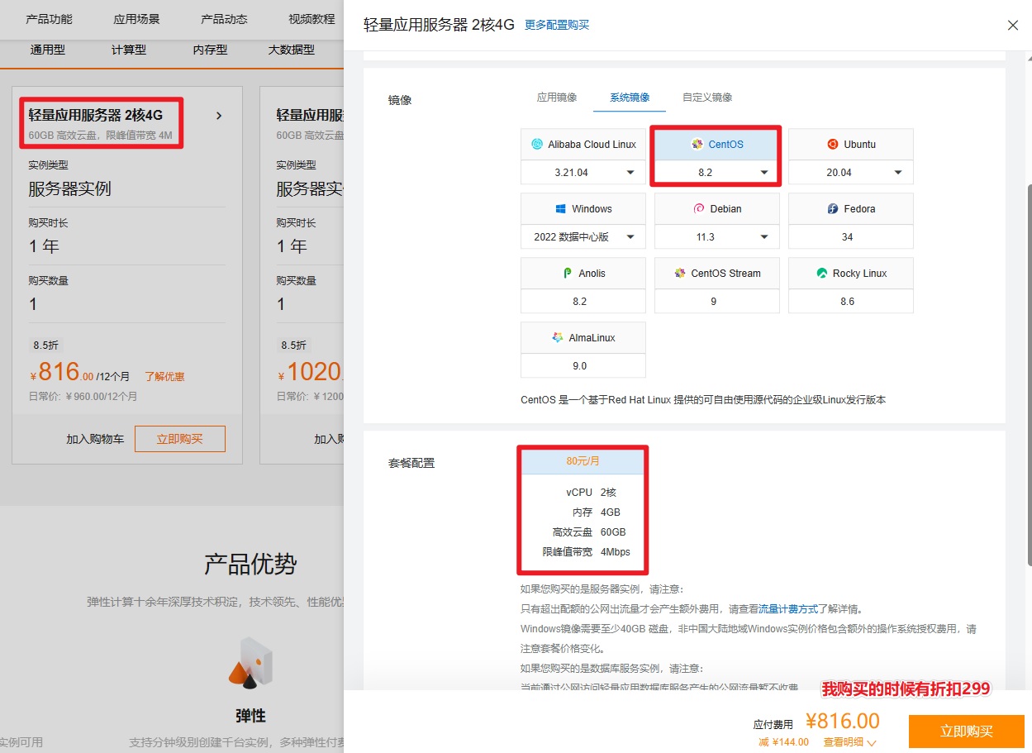1032x753 pixels.
Task: Open the arrow on 轻量应用服务器 2核4G card
Action: (219, 116)
